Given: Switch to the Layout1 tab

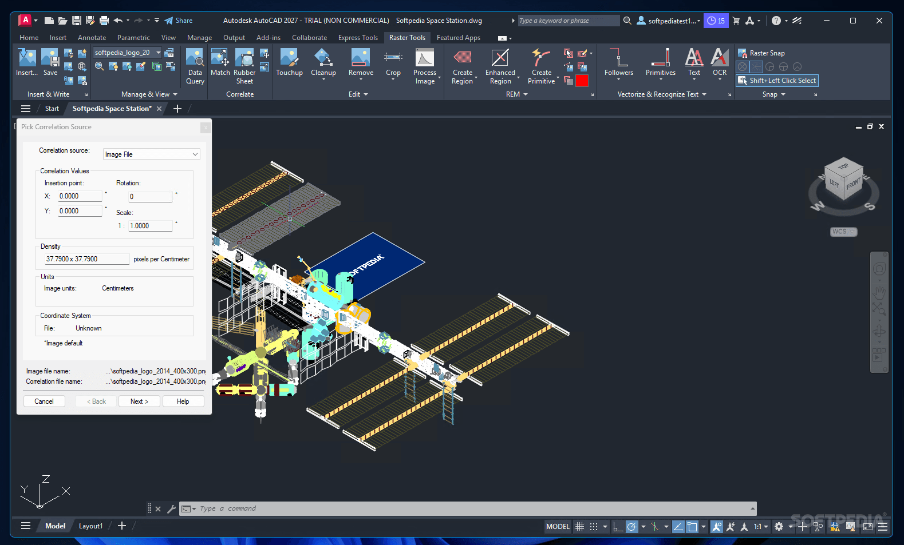Looking at the screenshot, I should pyautogui.click(x=90, y=526).
